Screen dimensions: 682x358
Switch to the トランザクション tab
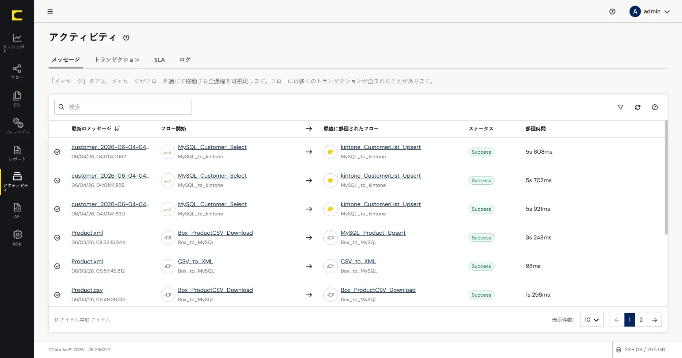pos(117,60)
